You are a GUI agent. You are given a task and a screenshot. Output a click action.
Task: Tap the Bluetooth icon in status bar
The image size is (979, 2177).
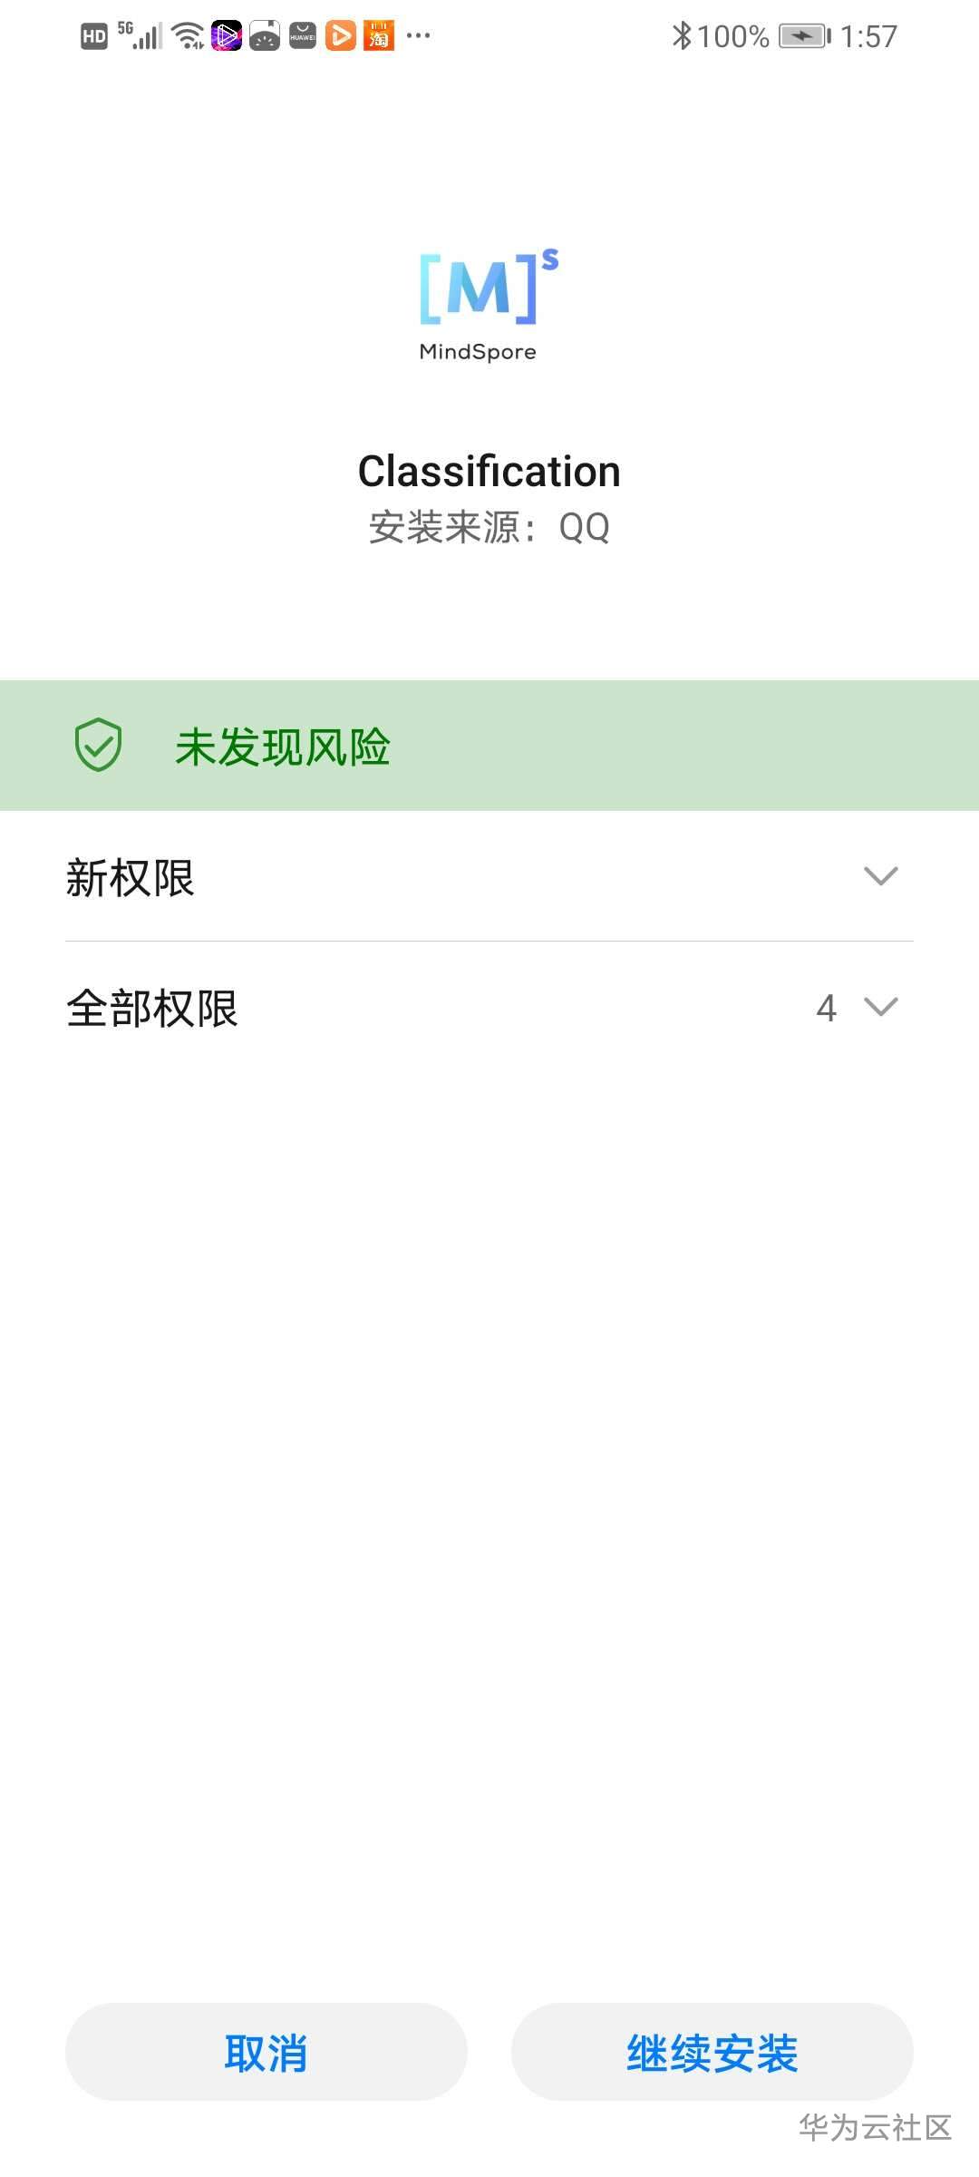[682, 36]
